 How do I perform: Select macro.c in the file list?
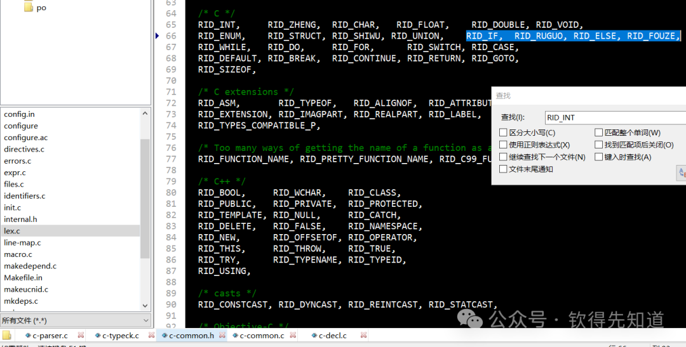click(18, 254)
